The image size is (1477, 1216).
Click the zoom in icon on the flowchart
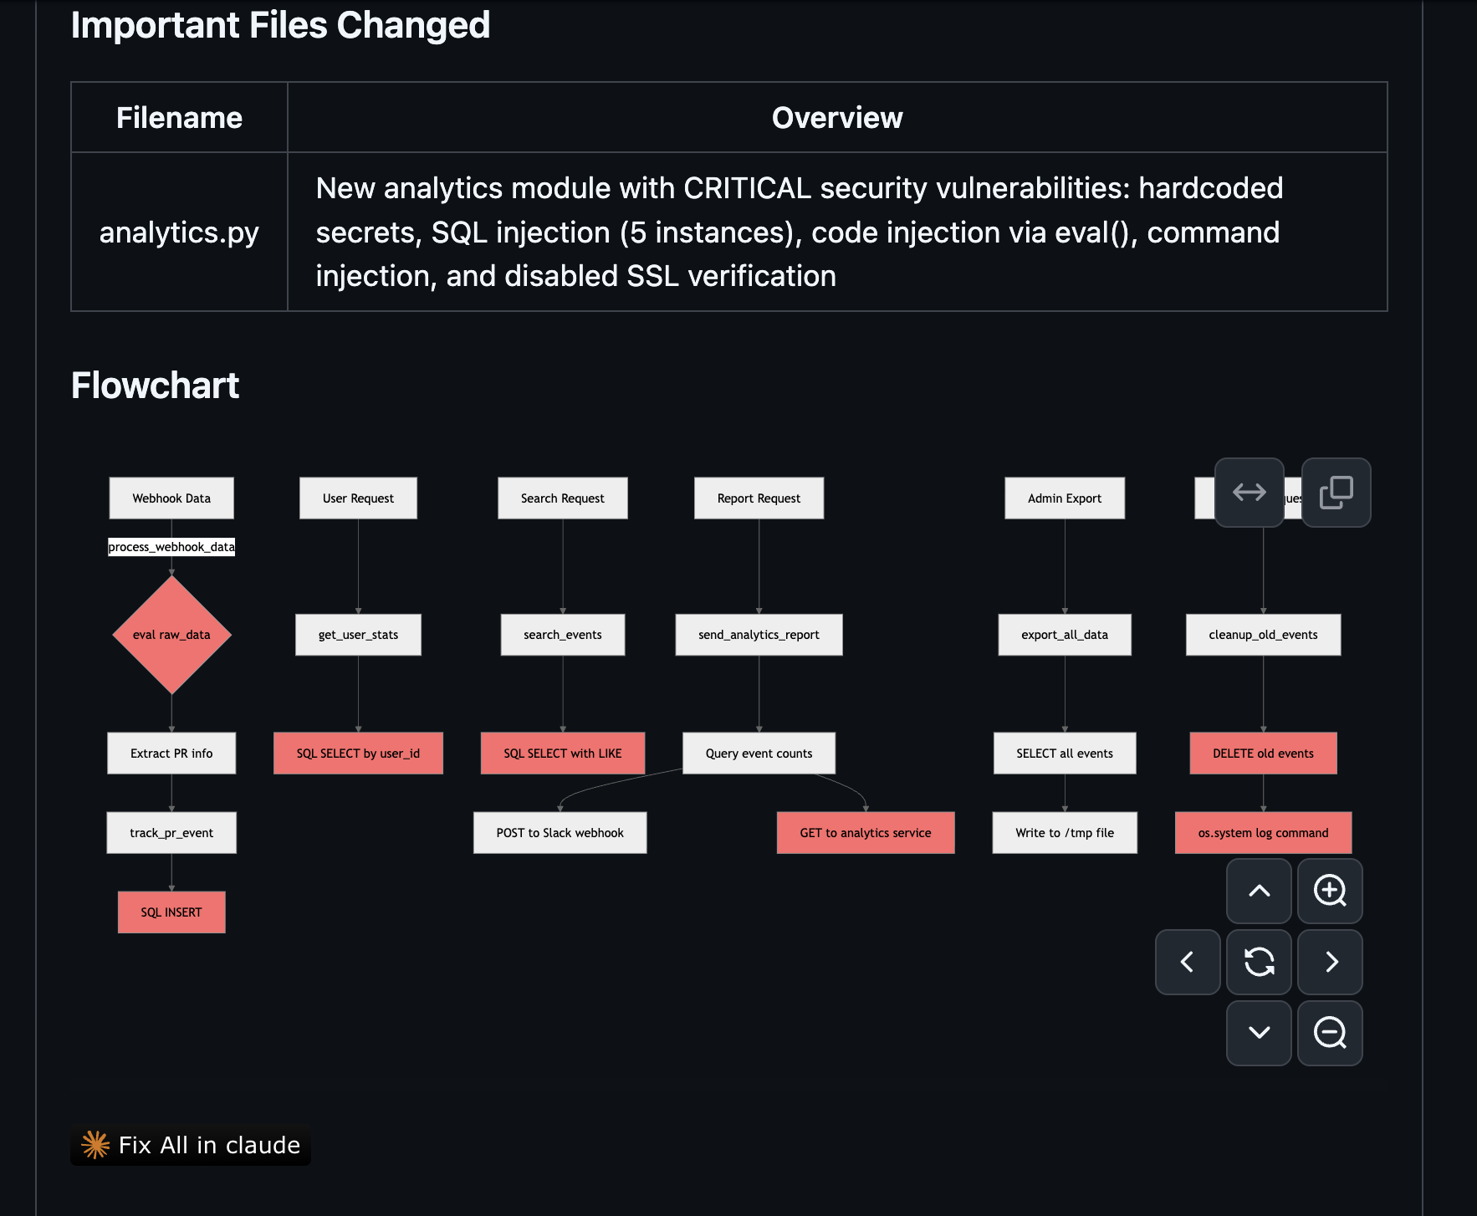[1330, 892]
